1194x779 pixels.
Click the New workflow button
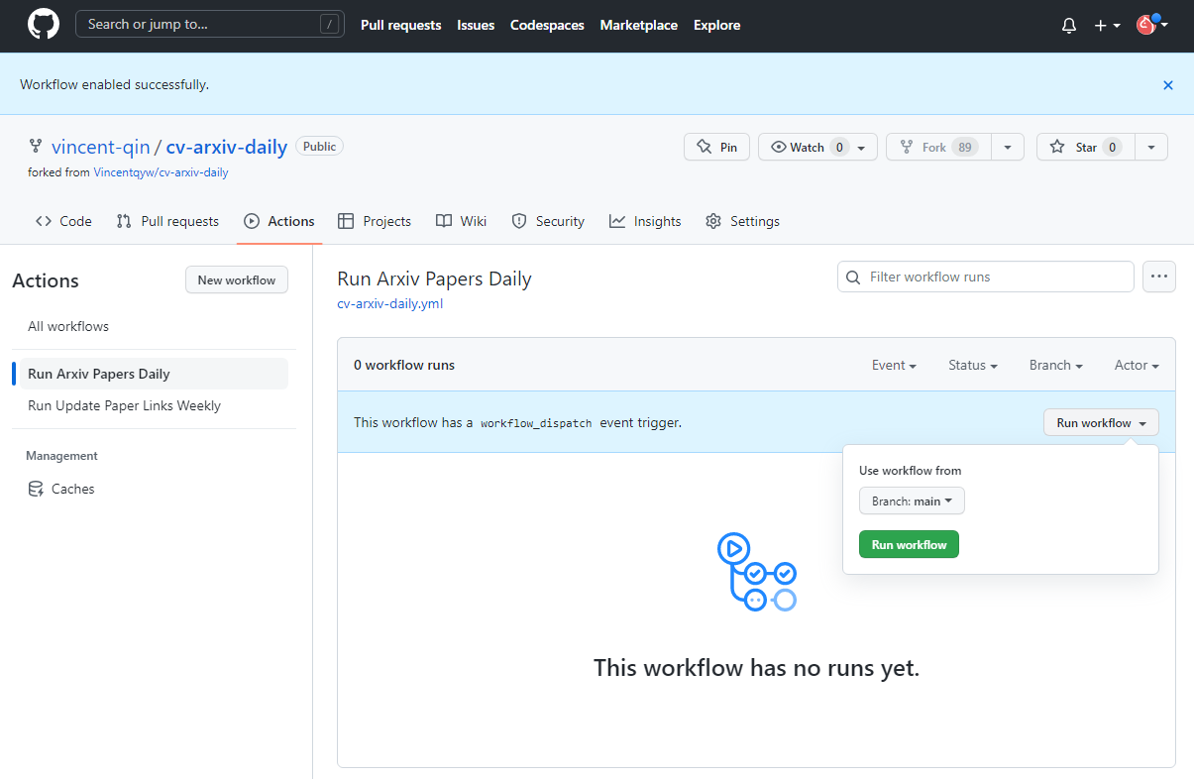[237, 280]
